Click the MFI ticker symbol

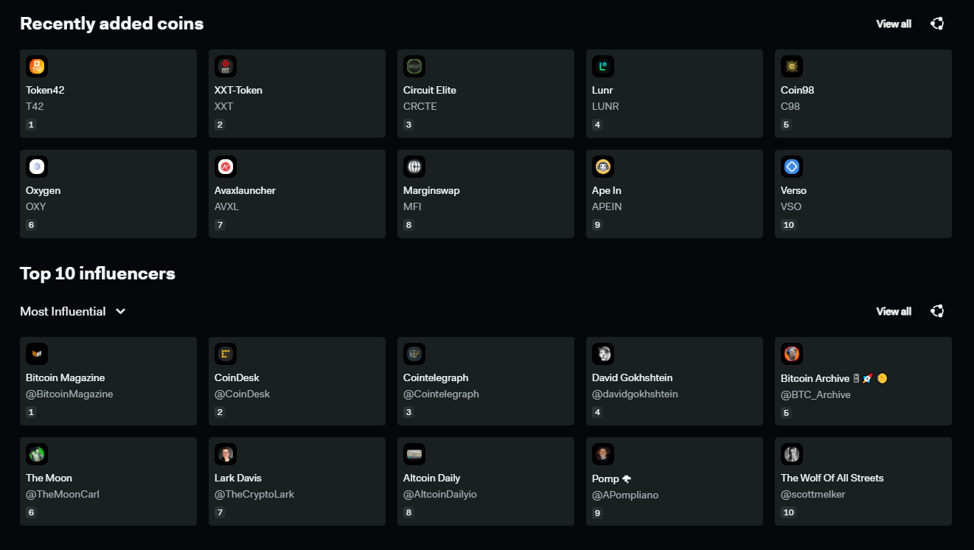(411, 206)
